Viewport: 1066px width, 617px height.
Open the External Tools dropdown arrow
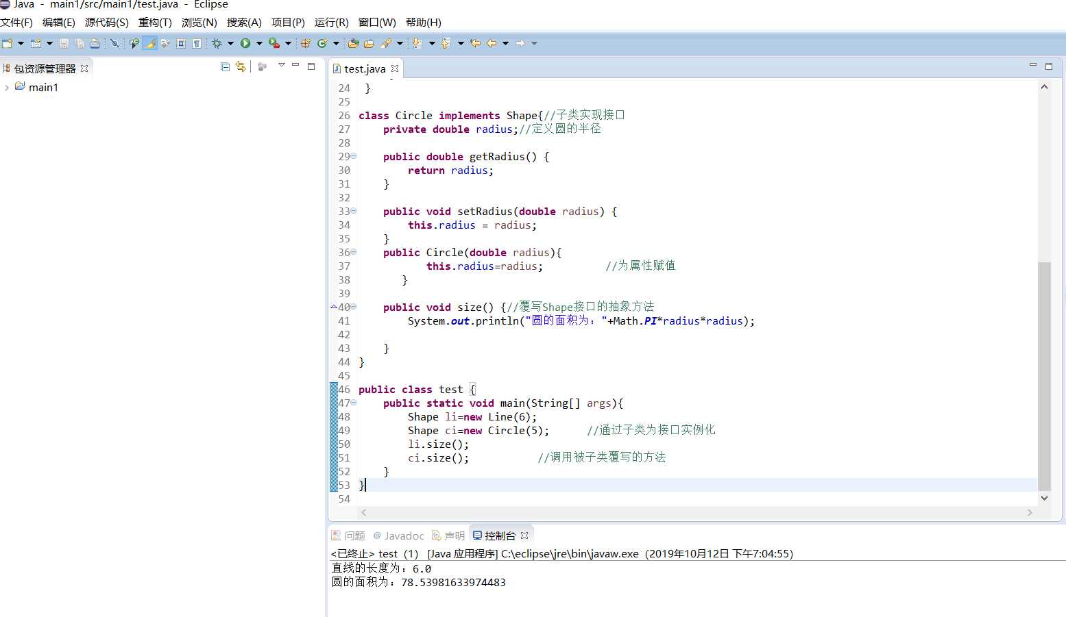[x=288, y=43]
